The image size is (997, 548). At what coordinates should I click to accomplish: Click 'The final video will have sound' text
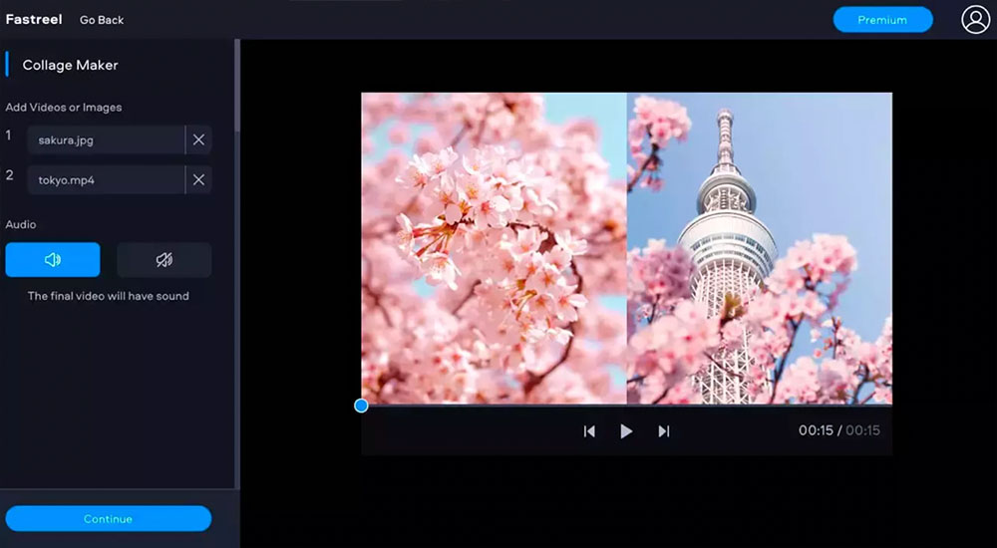click(108, 296)
